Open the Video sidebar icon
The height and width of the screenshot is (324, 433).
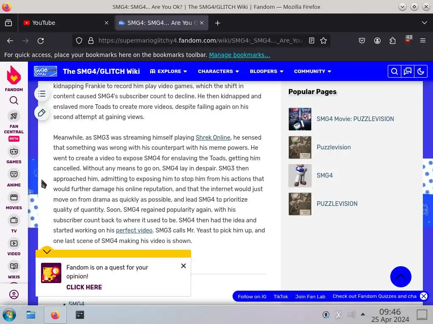pyautogui.click(x=14, y=243)
